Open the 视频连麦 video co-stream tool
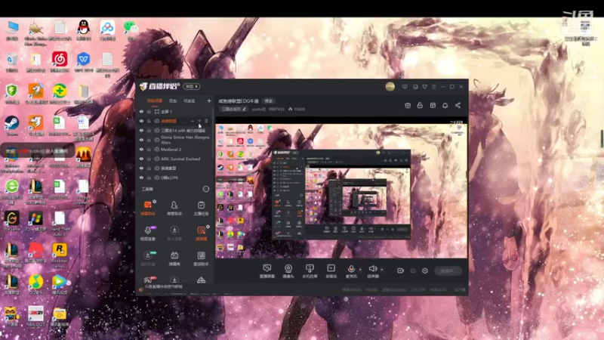The width and height of the screenshot is (604, 340). tap(148, 233)
